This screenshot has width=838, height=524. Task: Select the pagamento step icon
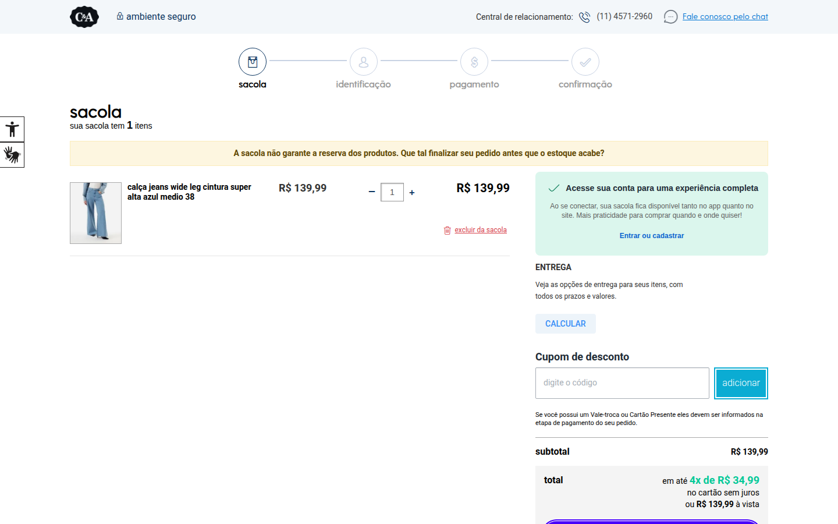tap(474, 62)
